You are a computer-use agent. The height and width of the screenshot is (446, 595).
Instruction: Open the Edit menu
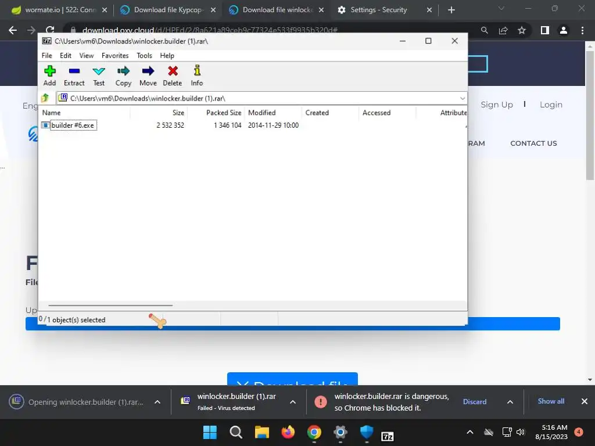[65, 55]
